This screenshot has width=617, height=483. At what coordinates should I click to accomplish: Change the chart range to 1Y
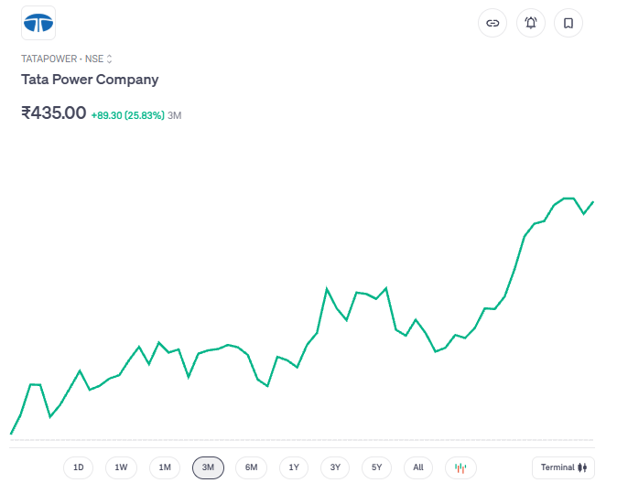click(294, 467)
